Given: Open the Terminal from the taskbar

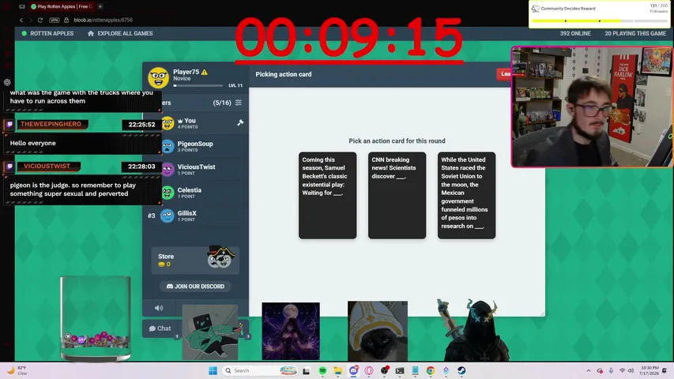Looking at the screenshot, I should (400, 370).
